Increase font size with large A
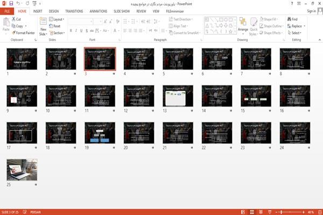The image size is (323, 215). 106,22
